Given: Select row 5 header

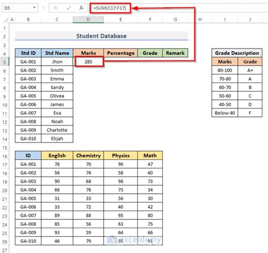Looking at the screenshot, I should (x=5, y=62).
